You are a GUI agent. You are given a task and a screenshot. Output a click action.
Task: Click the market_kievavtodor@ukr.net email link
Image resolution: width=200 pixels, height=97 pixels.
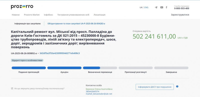point(99,94)
